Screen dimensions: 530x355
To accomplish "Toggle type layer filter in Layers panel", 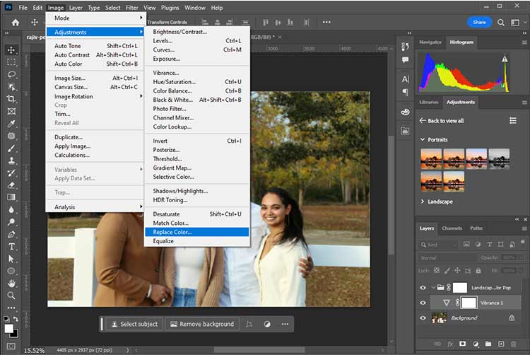I will (x=489, y=245).
